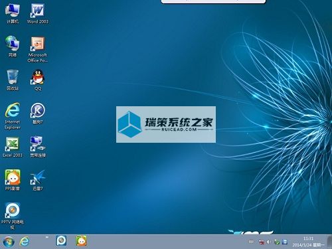Screen dimensions: 332x249
Task: Open PPS video from the taskbar
Action: [x=81, y=241]
